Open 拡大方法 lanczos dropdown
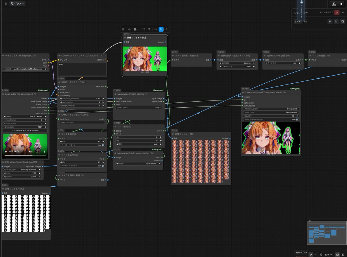The width and height of the screenshot is (347, 257). [x=237, y=63]
